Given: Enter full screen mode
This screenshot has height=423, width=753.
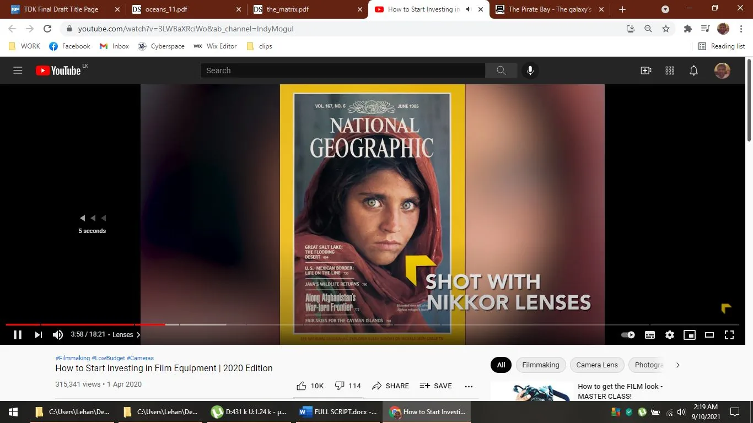Looking at the screenshot, I should (x=729, y=335).
